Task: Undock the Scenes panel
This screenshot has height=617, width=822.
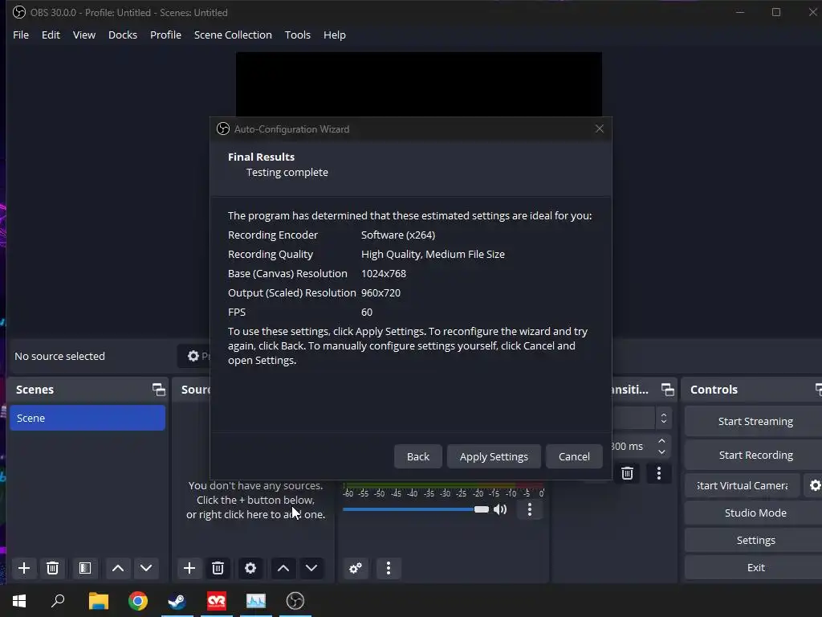Action: [x=158, y=390]
